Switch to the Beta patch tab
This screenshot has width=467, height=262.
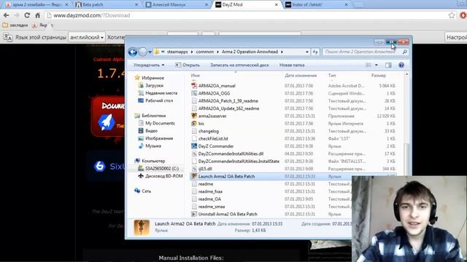pos(106,5)
